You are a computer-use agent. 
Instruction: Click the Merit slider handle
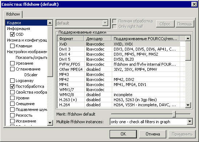pyautogui.click(x=174, y=114)
